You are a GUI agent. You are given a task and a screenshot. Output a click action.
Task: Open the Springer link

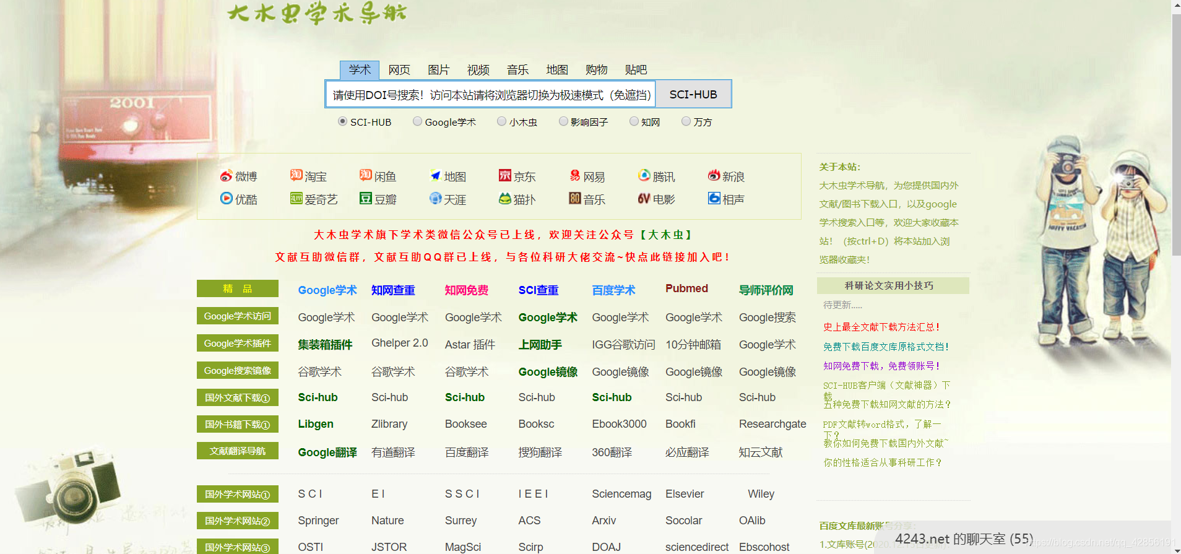tap(318, 521)
